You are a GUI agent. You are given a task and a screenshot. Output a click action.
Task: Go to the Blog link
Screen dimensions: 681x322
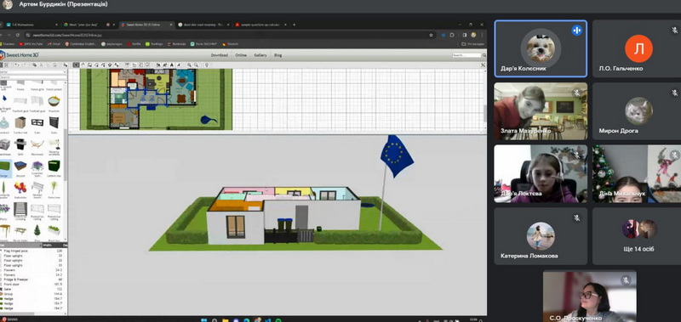(278, 55)
